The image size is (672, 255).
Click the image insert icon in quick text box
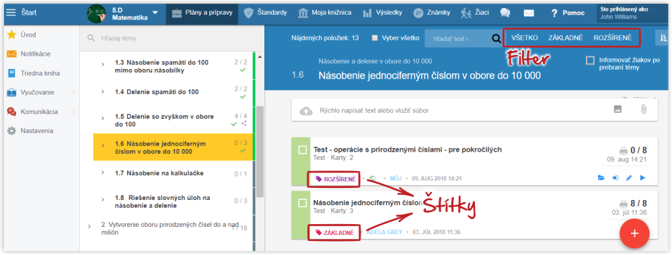pyautogui.click(x=618, y=109)
